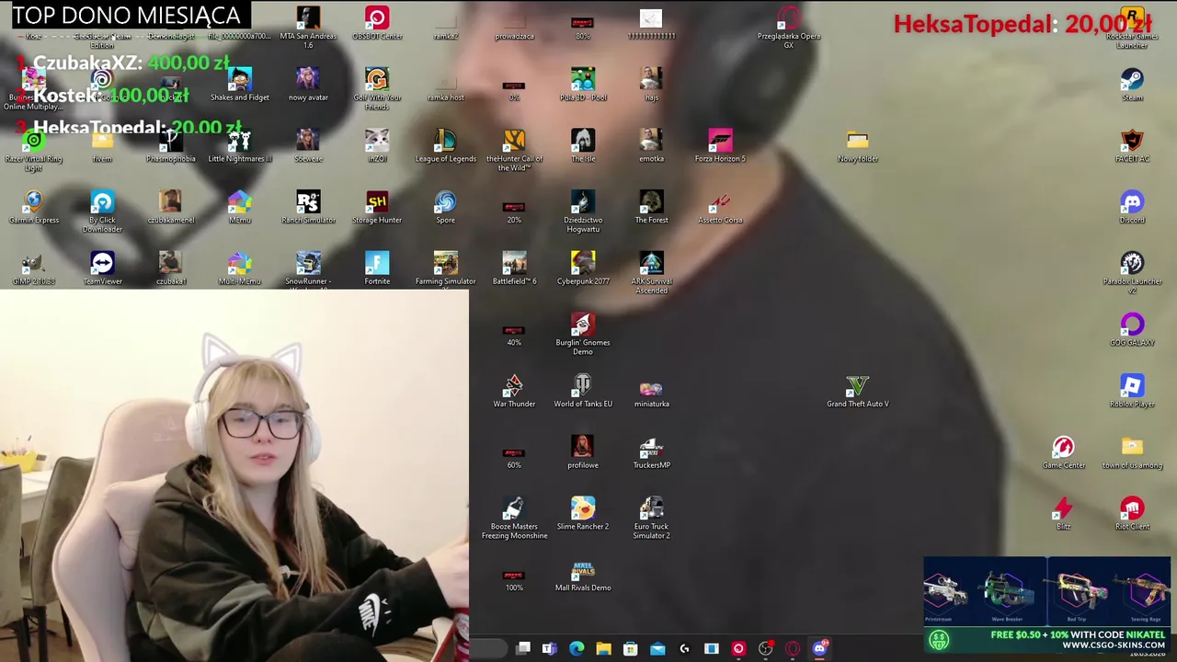Open the emotka image file

coord(651,145)
